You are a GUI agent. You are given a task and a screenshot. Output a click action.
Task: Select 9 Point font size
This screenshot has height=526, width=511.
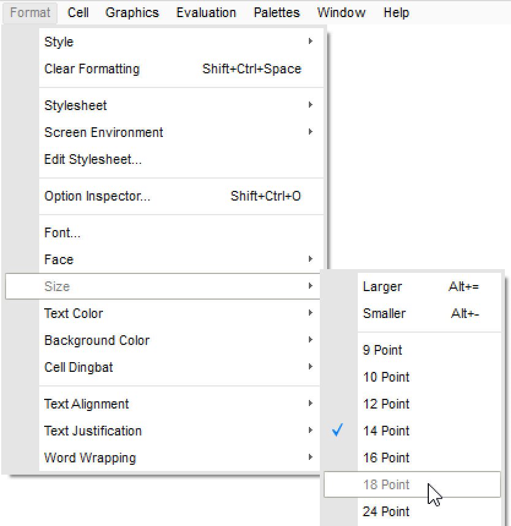pyautogui.click(x=382, y=350)
